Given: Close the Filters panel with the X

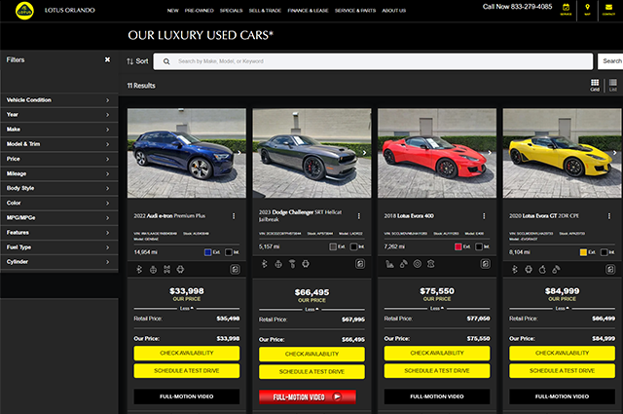Looking at the screenshot, I should pos(107,59).
